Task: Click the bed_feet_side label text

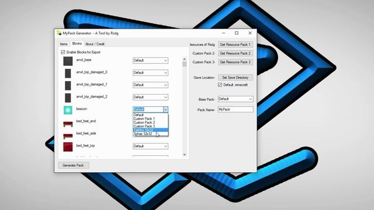Action: pos(86,134)
